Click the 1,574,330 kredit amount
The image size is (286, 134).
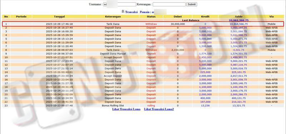pos(205,54)
